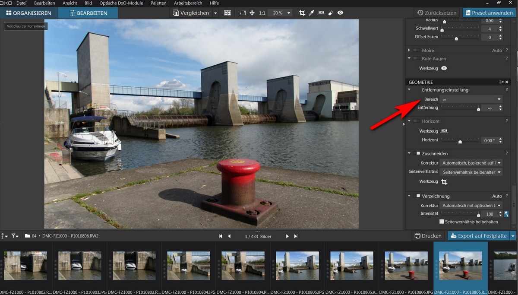Fit image to screen with zoom-fit icon
Viewport: 518px width, 295px height.
243,13
